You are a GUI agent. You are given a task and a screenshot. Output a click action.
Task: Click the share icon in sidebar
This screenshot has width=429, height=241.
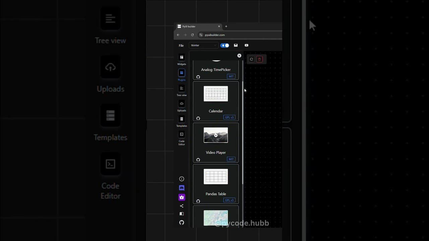pyautogui.click(x=182, y=206)
